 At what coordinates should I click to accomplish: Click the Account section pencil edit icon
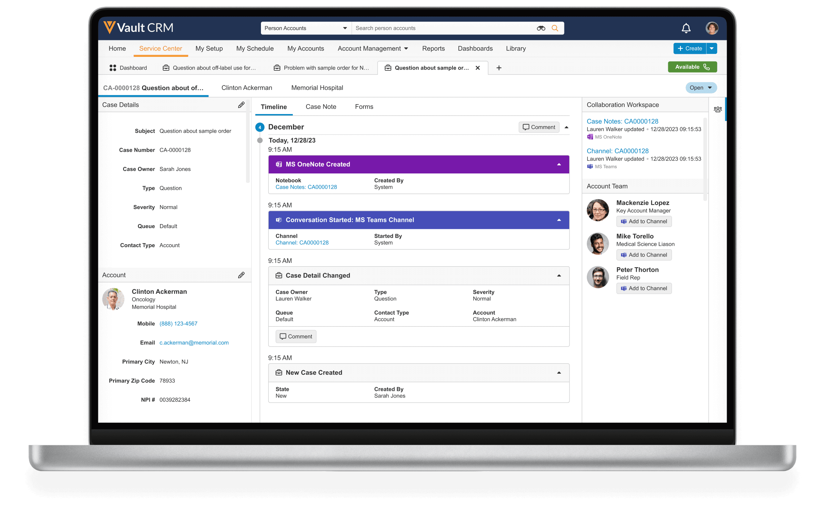tap(241, 275)
